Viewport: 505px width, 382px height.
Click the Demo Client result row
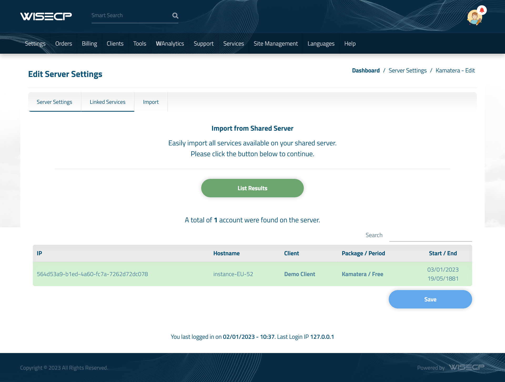[252, 274]
